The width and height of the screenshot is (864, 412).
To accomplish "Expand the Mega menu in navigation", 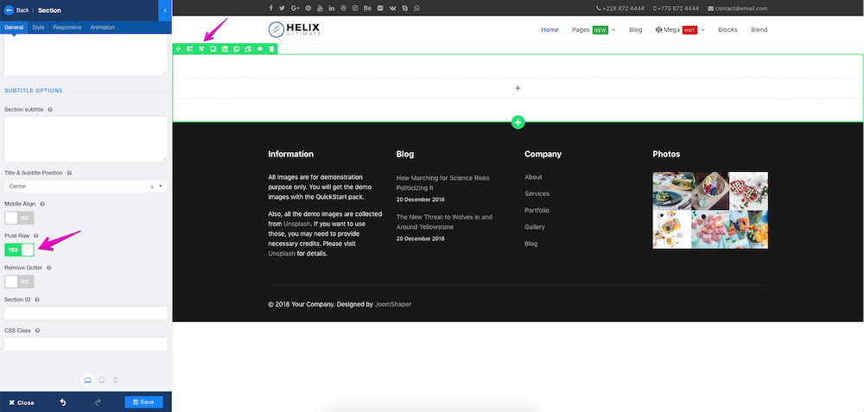I will (679, 29).
